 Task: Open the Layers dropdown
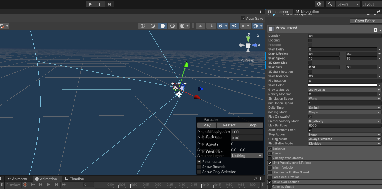click(x=347, y=4)
